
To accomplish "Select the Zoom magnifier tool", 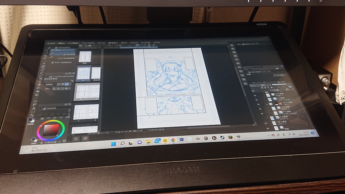I will 46,51.
